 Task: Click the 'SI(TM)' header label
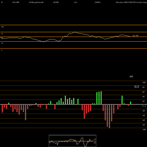pos(56,2)
